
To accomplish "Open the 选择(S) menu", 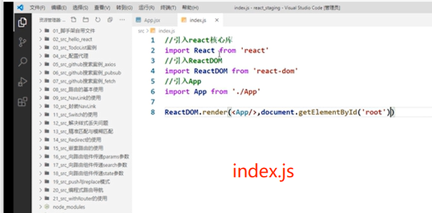I will click(80, 8).
